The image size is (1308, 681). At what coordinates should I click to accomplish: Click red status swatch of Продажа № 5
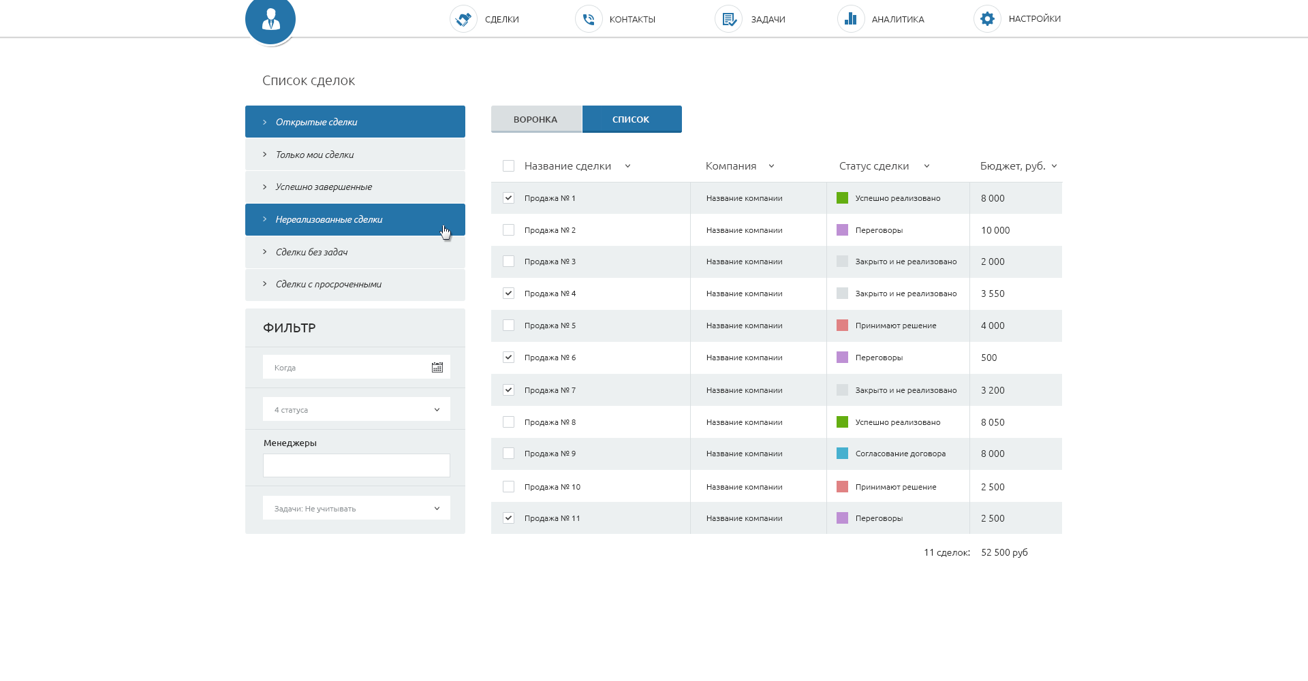842,325
